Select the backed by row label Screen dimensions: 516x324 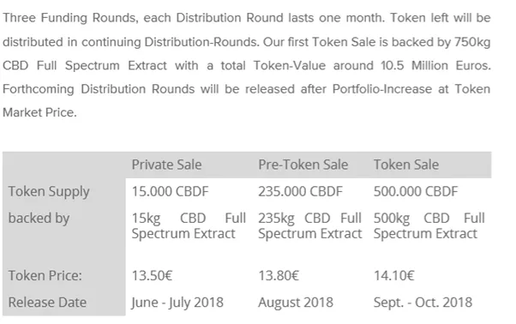(x=39, y=218)
